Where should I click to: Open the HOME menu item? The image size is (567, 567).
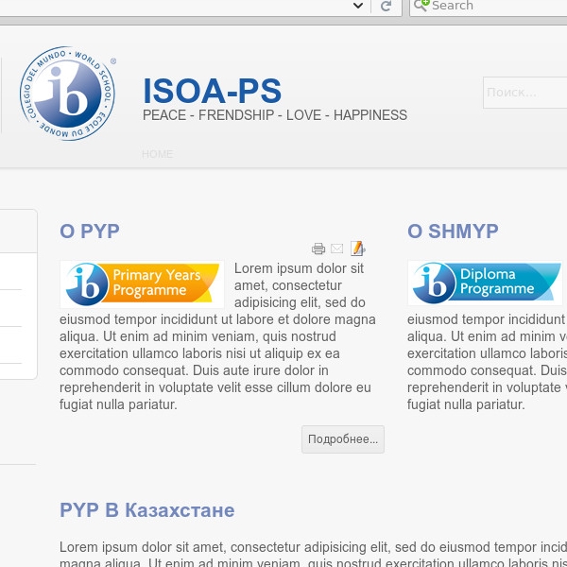157,154
